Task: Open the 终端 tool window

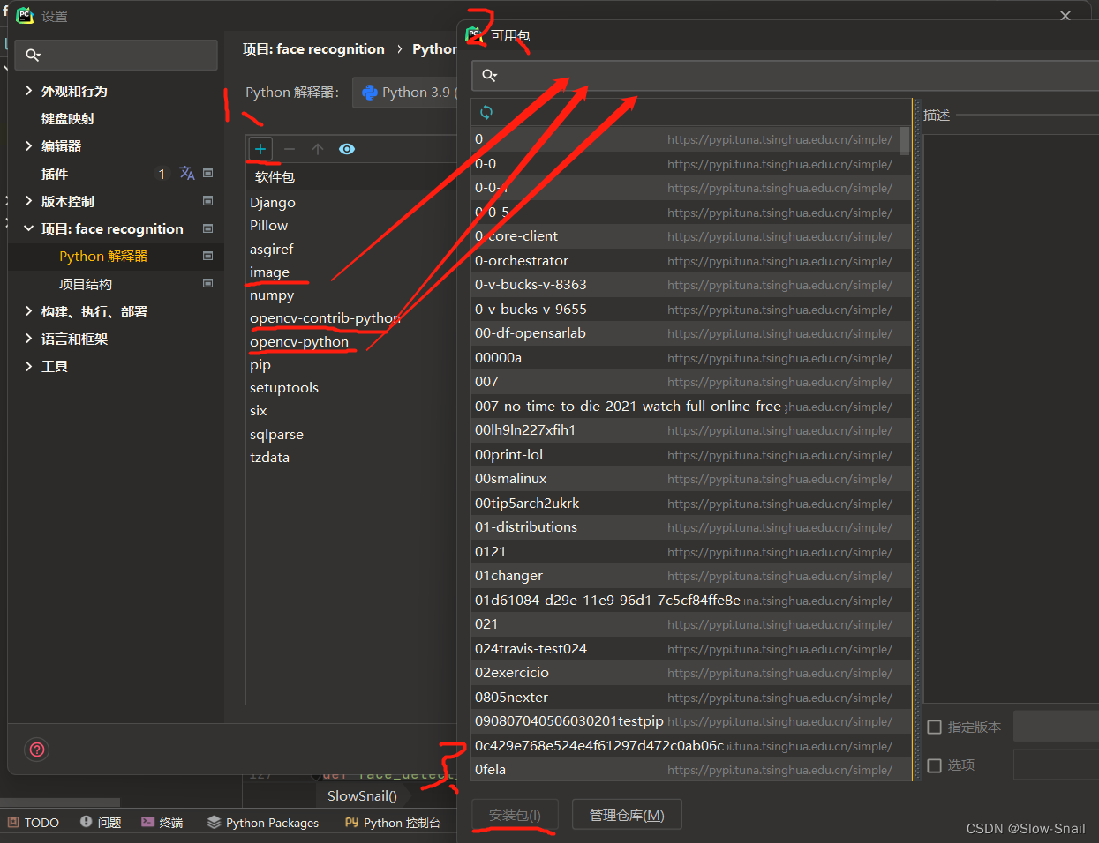Action: click(162, 823)
